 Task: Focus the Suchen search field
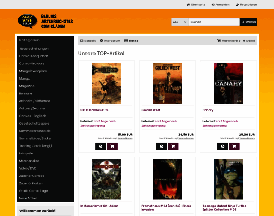pos(214,22)
